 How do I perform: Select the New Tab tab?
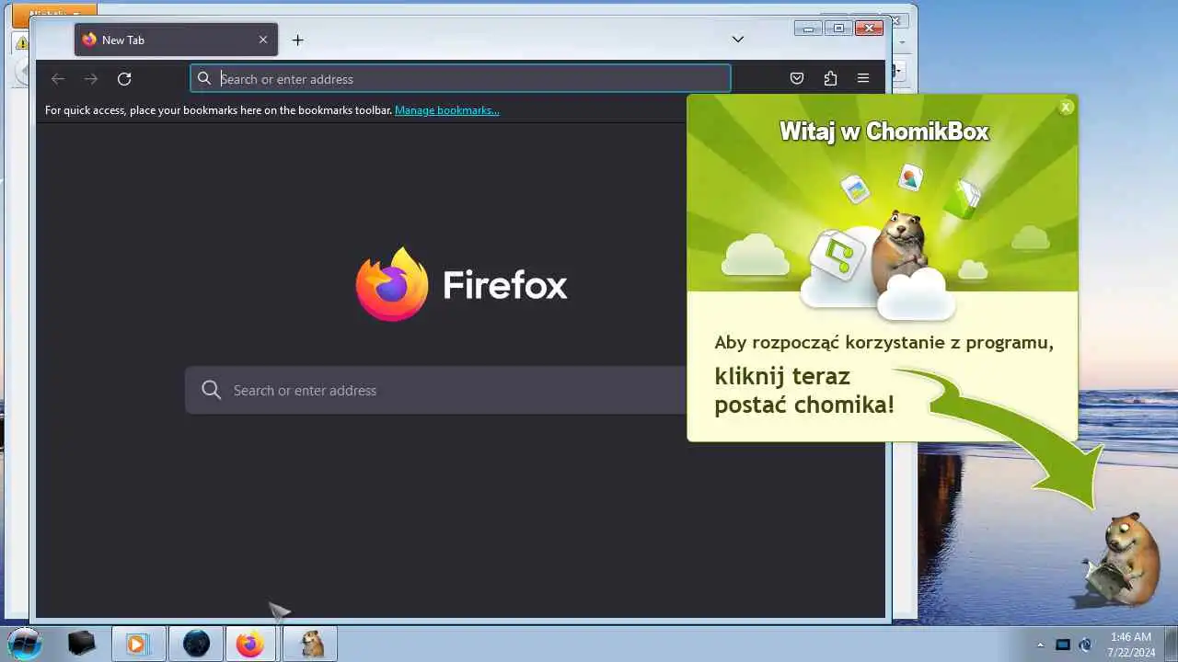click(x=176, y=40)
